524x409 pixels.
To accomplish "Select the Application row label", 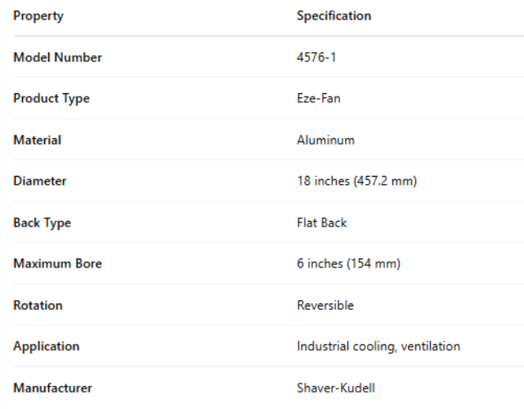I will pos(46,346).
